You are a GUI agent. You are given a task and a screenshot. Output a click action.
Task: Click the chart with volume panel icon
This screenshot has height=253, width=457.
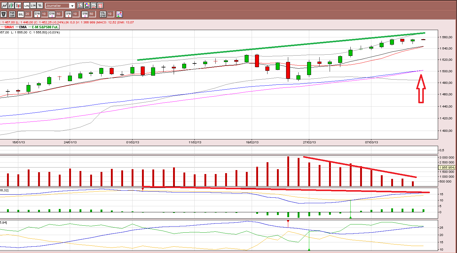tap(94, 5)
